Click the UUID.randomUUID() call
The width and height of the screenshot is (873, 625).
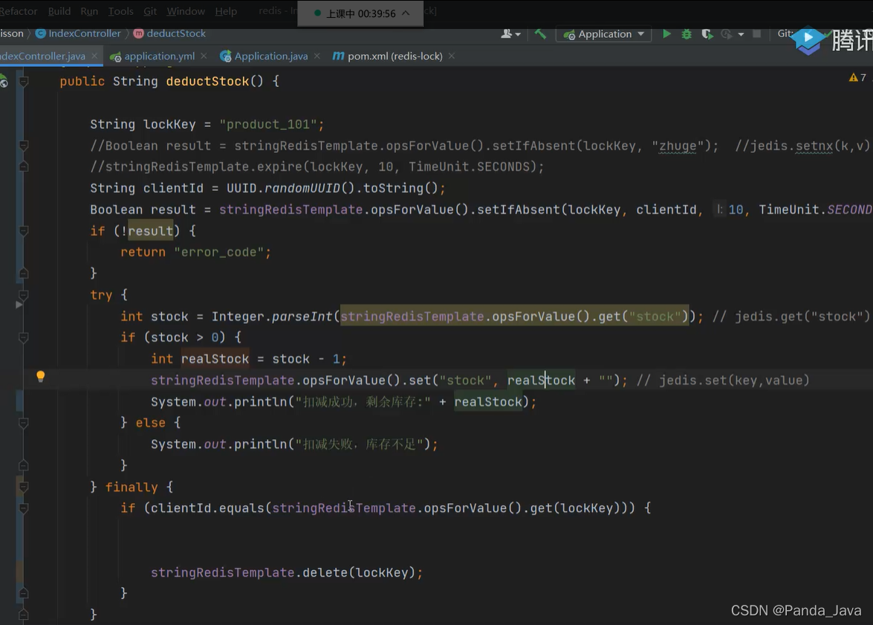coord(290,188)
